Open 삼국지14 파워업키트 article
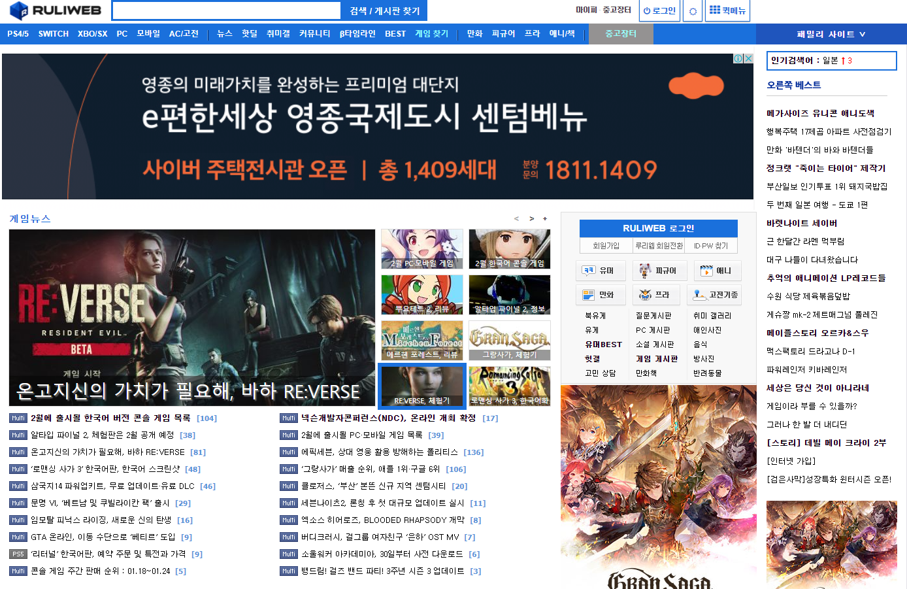The image size is (907, 589). click(113, 486)
